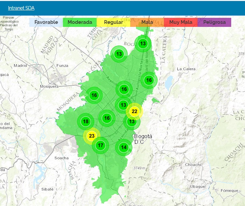245x206 pixels.
Task: Open the yellow 23 station marker
Action: coord(92,136)
